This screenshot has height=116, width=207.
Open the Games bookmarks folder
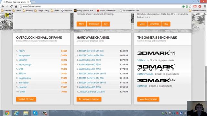[x=17, y=11]
